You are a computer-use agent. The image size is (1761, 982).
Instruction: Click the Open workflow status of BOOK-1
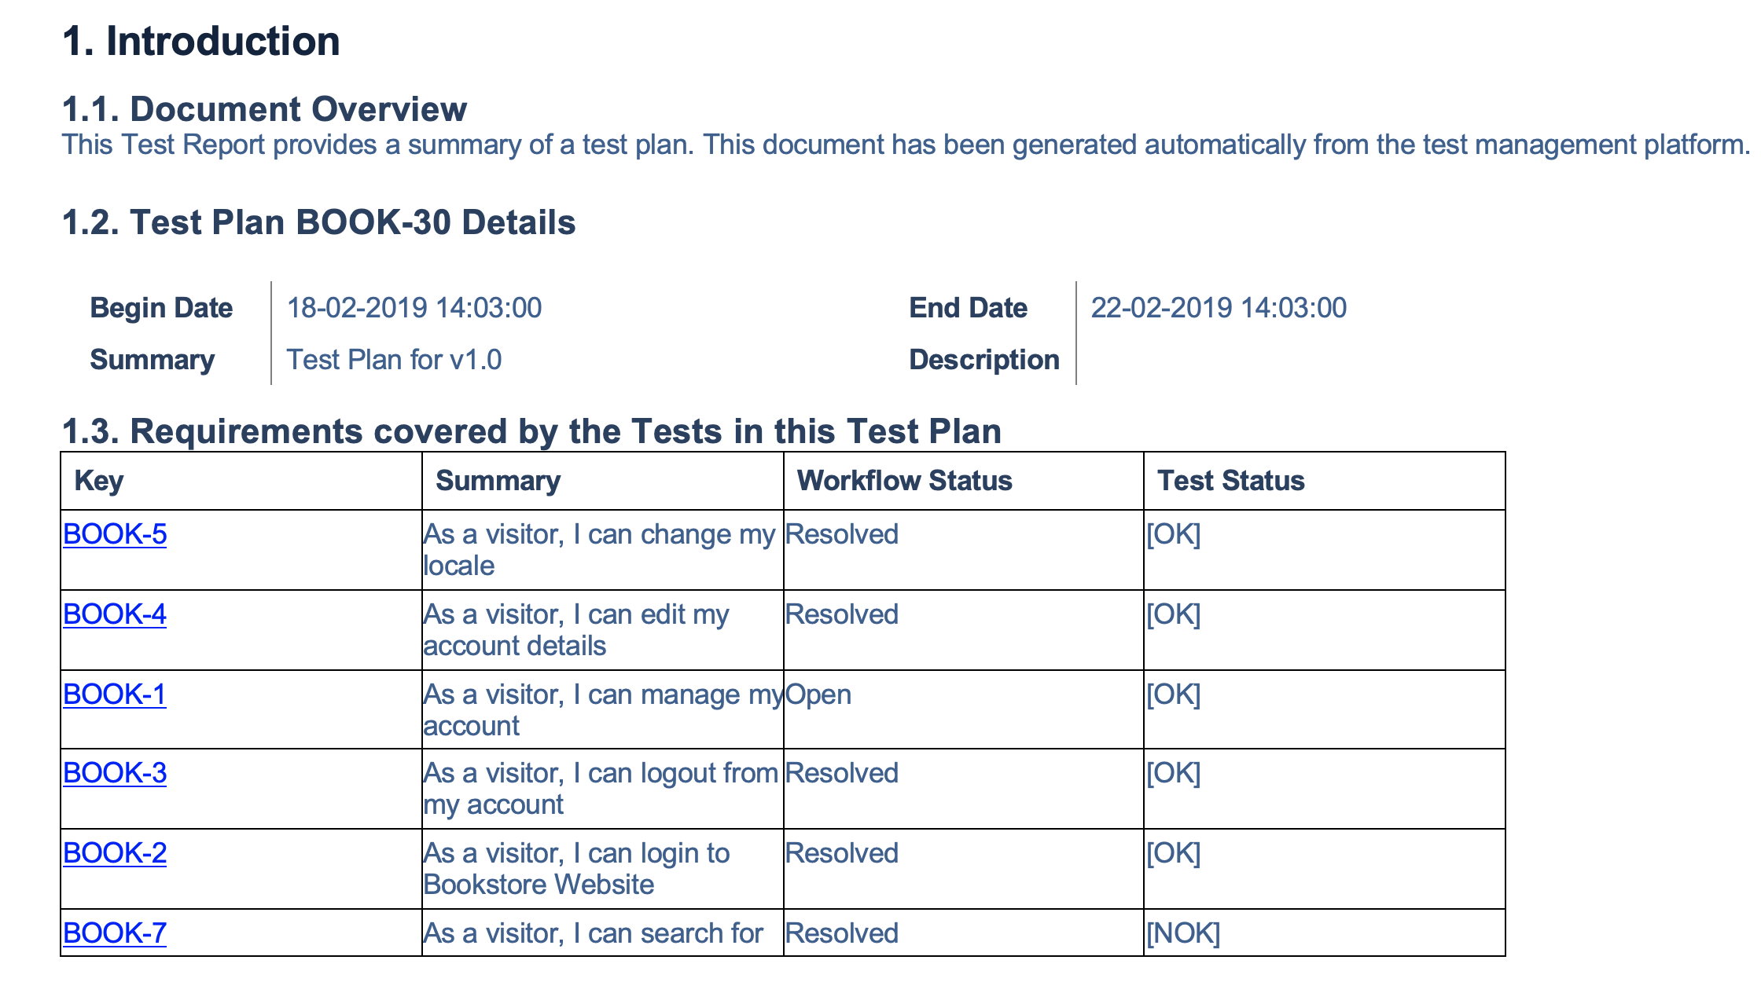click(x=818, y=695)
